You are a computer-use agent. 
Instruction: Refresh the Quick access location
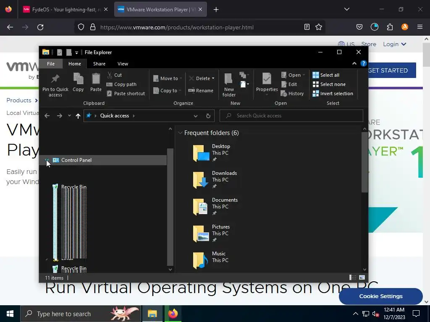pyautogui.click(x=208, y=116)
